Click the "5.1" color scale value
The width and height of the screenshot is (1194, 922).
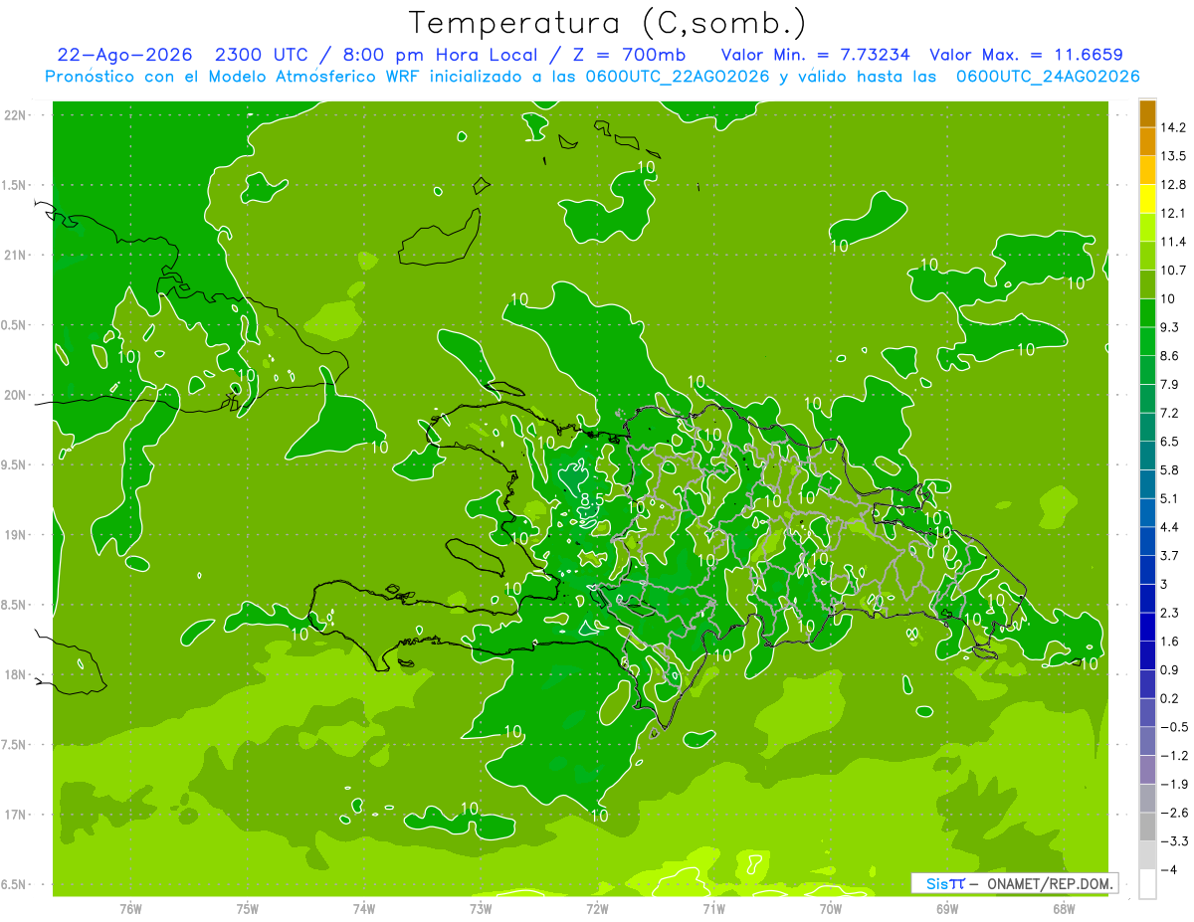coord(1170,498)
